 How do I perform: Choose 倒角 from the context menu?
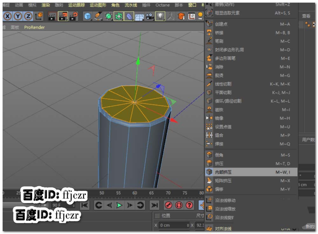pyautogui.click(x=251, y=155)
